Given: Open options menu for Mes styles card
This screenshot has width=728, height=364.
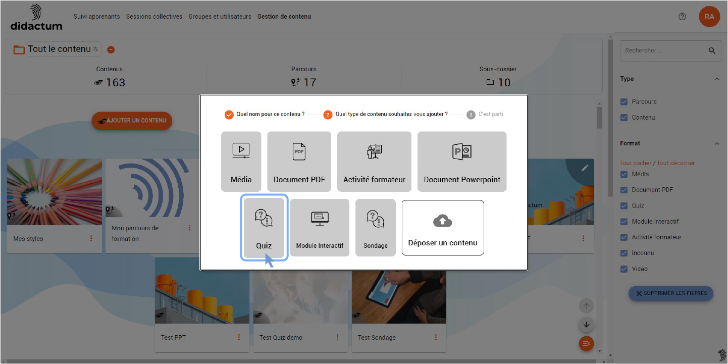Looking at the screenshot, I should (x=91, y=239).
